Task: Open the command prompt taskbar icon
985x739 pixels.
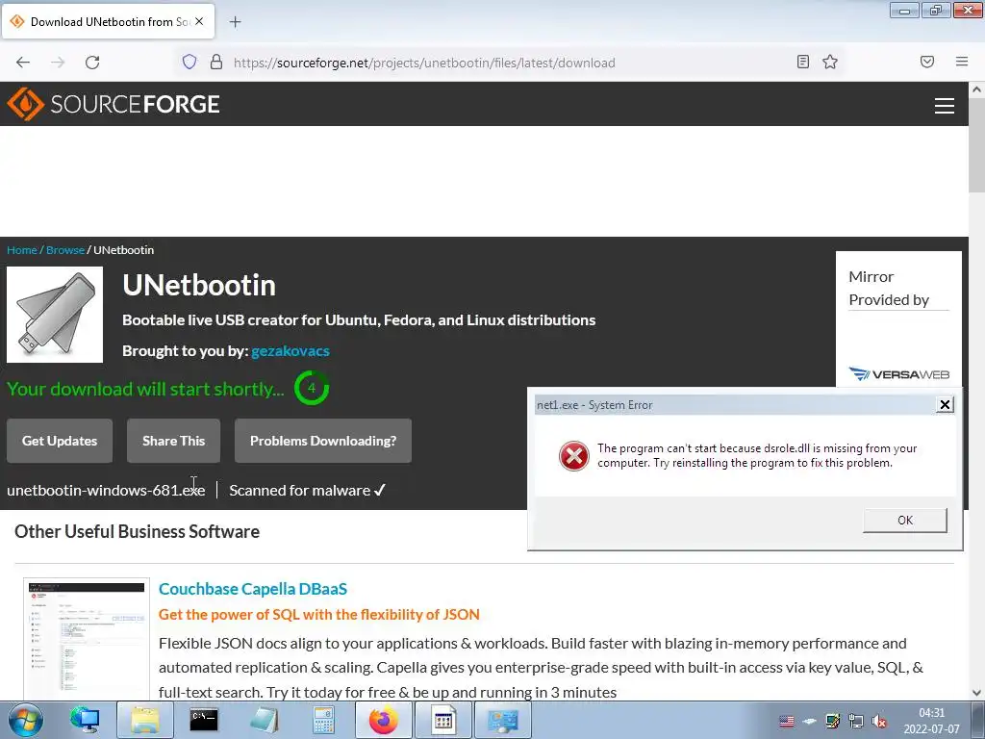Action: coord(204,720)
